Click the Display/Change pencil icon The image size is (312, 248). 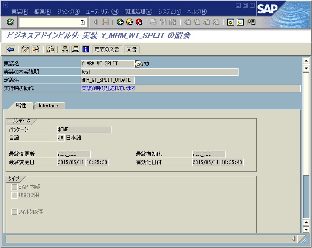[25, 49]
